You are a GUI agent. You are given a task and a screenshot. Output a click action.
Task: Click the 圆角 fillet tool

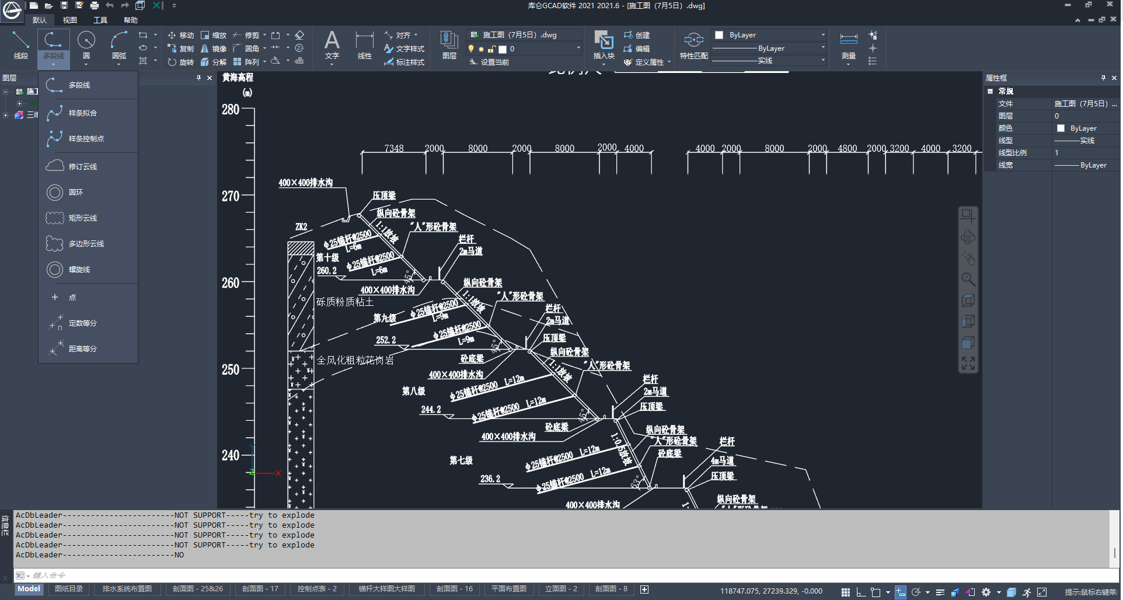tap(246, 48)
